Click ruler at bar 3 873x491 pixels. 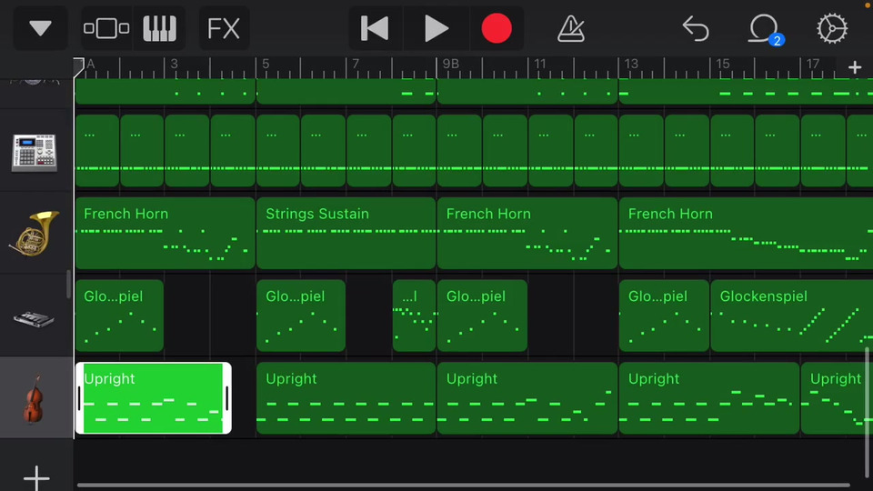click(174, 64)
